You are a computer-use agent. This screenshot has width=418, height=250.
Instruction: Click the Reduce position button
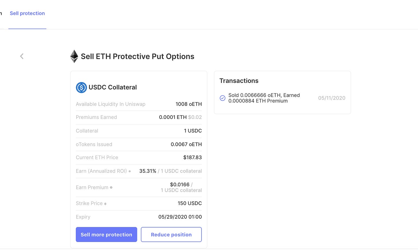pos(171,235)
